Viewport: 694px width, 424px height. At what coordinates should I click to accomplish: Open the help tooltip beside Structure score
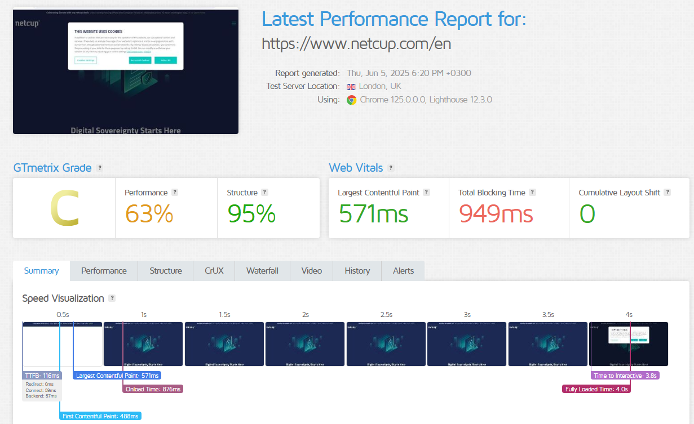pos(265,192)
